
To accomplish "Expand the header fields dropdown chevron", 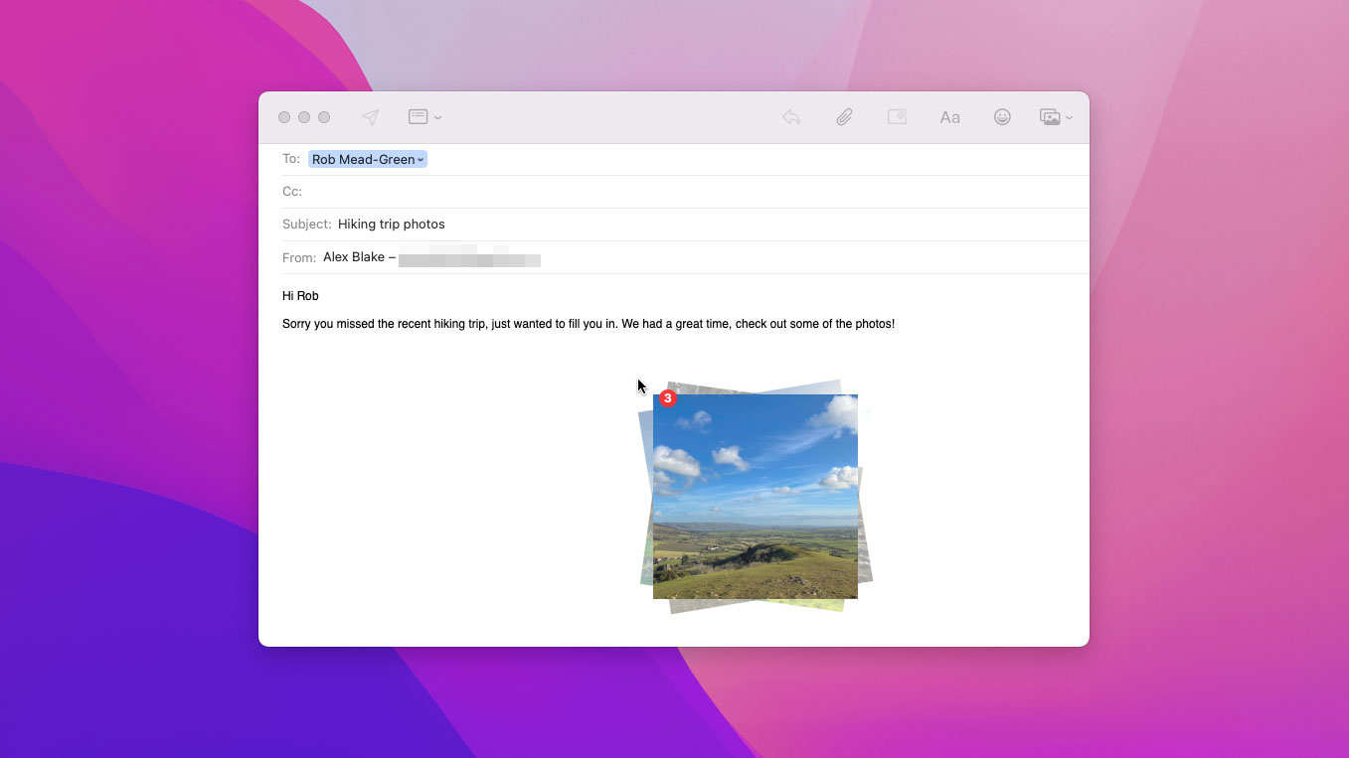I will coord(438,117).
